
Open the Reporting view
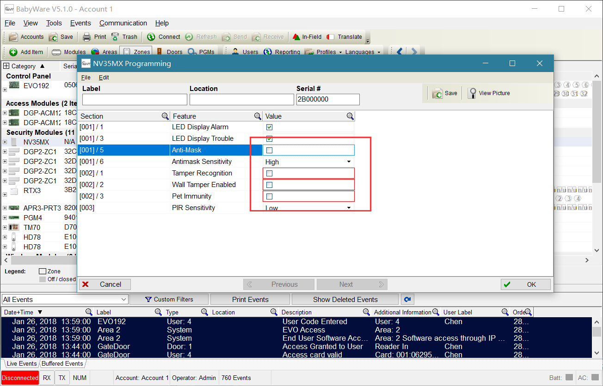click(x=282, y=52)
